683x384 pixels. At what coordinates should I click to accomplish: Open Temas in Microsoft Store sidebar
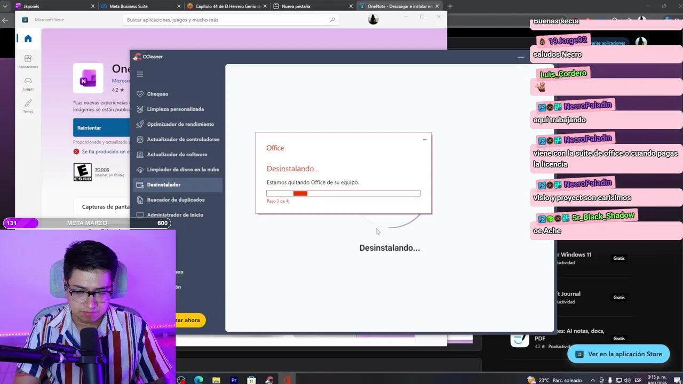coord(28,106)
